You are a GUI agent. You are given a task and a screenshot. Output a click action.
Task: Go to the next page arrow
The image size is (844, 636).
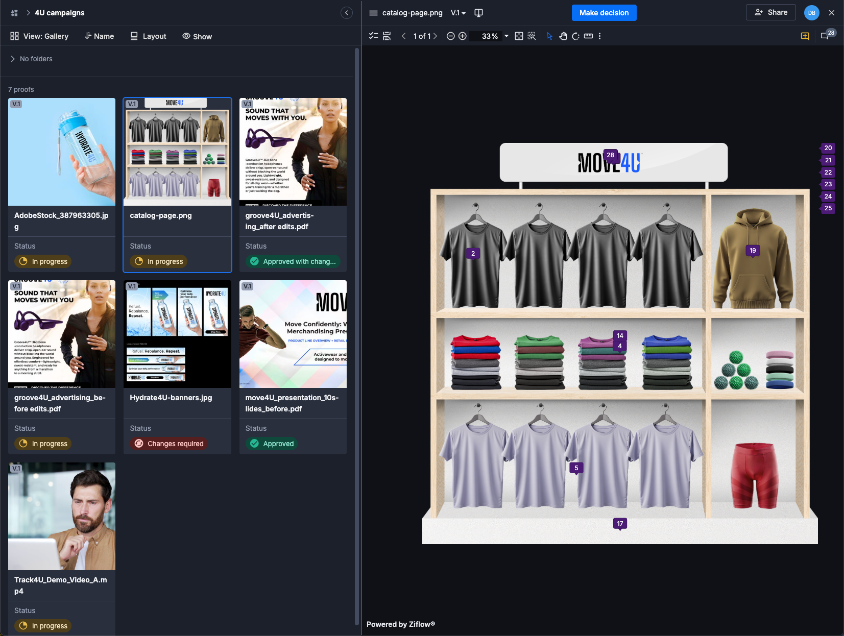coord(435,36)
